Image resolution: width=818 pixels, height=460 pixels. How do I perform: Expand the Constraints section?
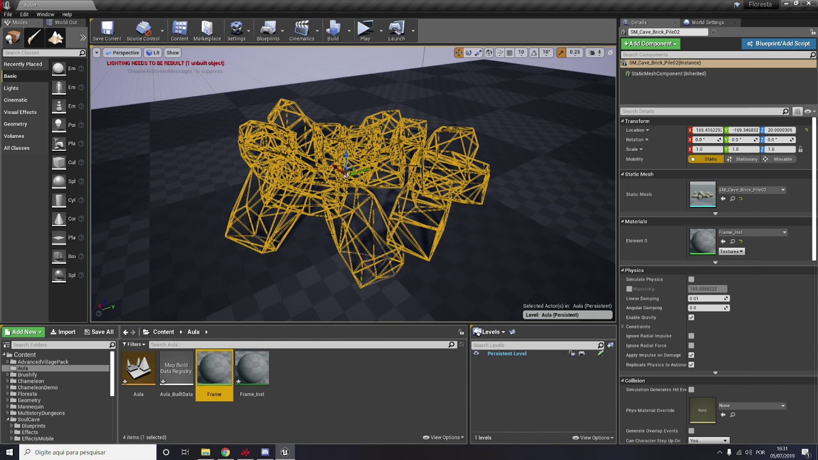(623, 326)
